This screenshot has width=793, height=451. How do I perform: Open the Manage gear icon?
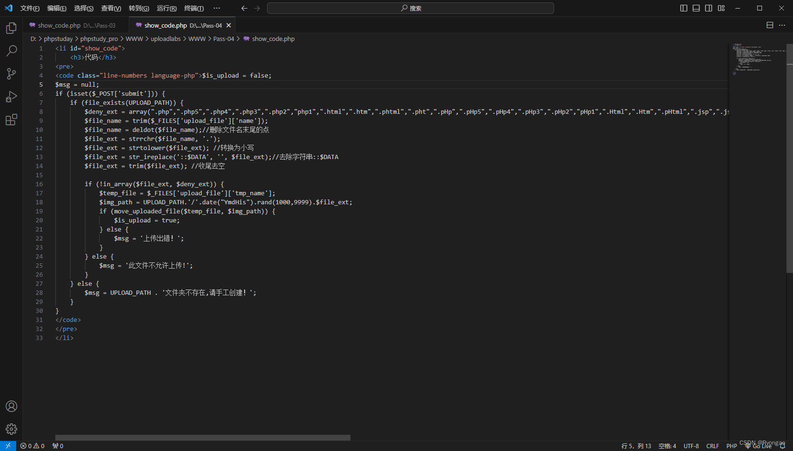(x=11, y=429)
